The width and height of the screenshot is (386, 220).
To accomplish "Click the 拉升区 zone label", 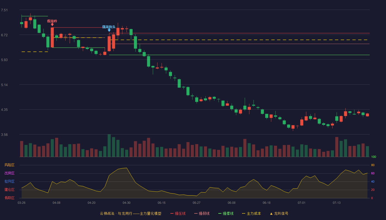I will tap(10, 182).
